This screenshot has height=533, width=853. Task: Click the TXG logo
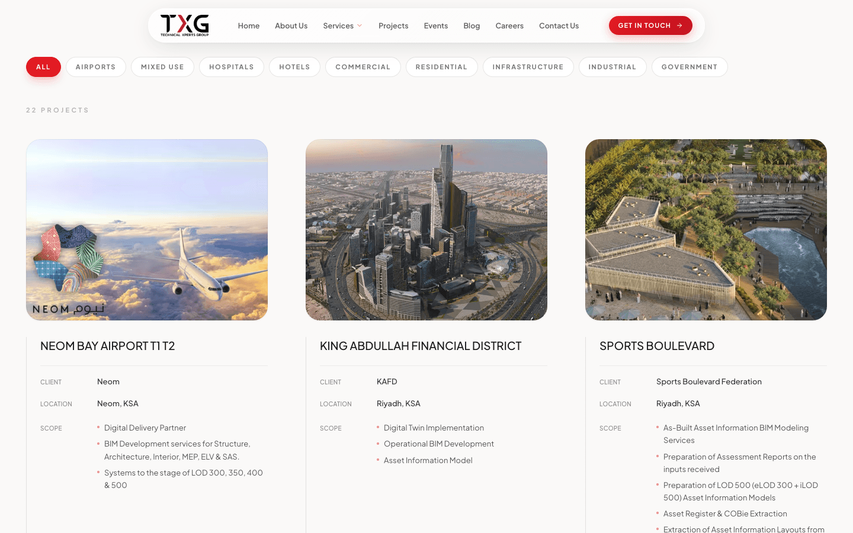tap(184, 25)
